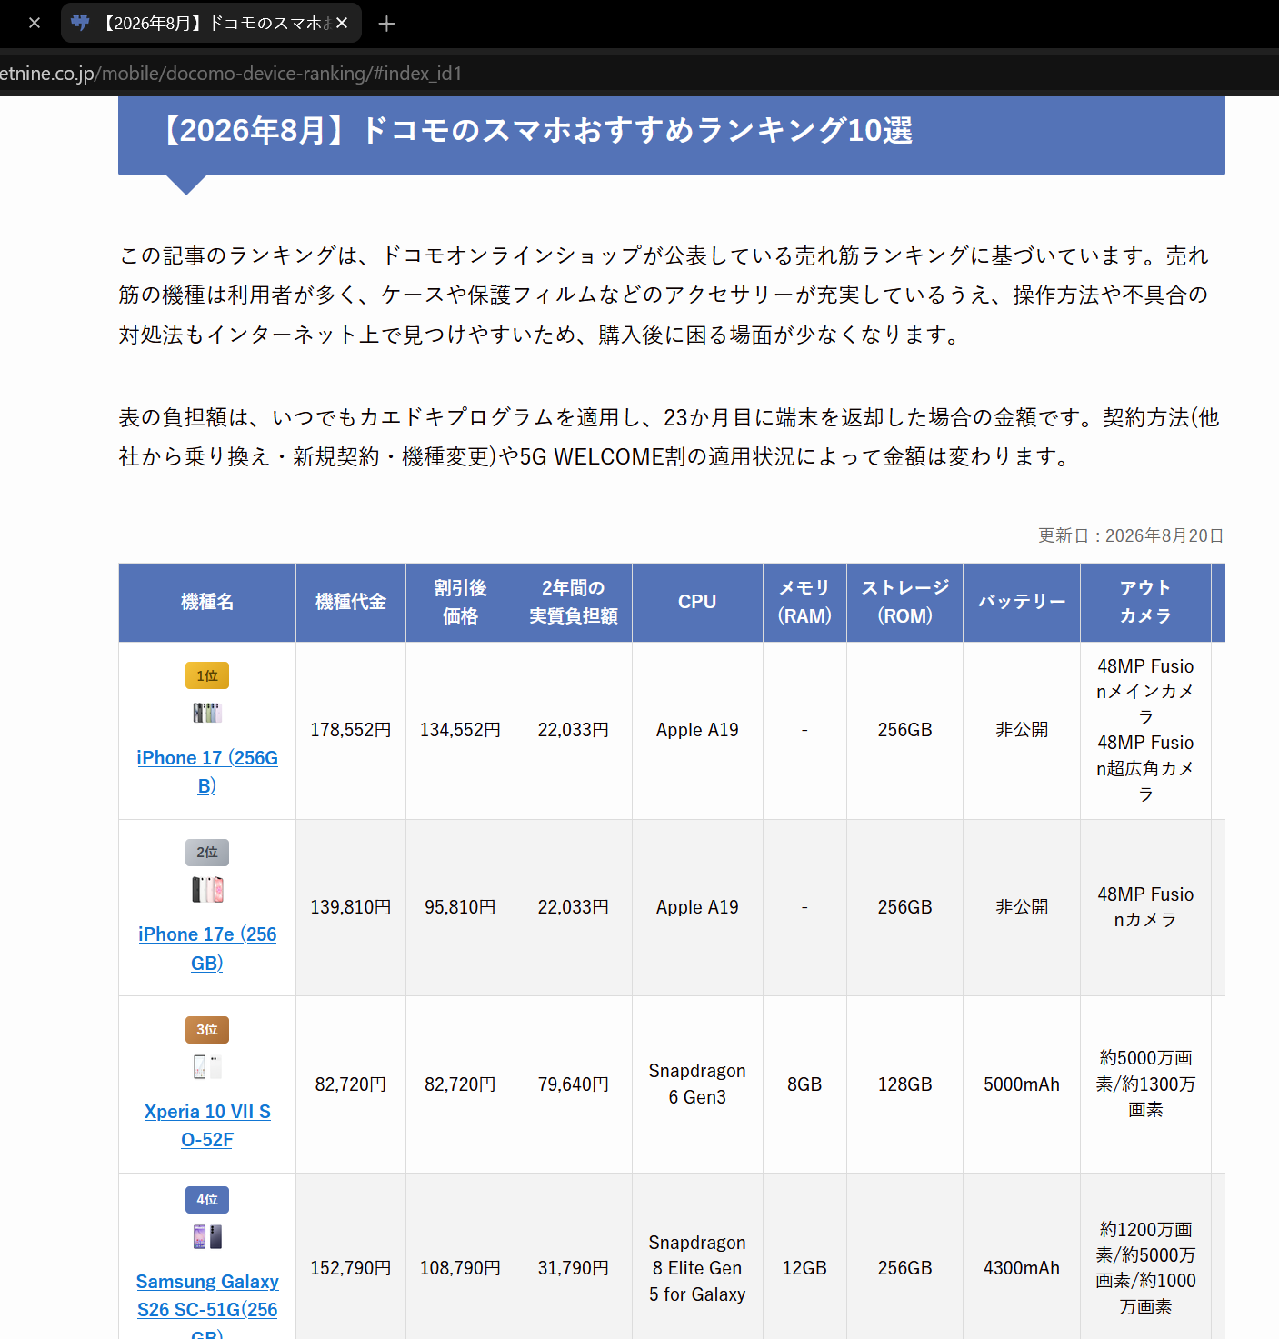The image size is (1279, 1339).
Task: Close the ドコモのスマホ browser tab
Action: click(342, 23)
